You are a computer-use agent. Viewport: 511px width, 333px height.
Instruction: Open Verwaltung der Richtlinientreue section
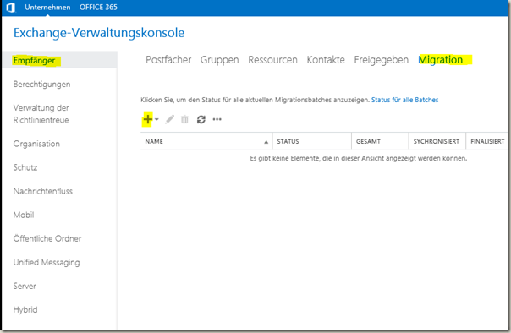[41, 114]
